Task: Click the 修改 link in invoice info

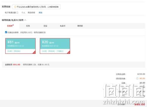Action: click(41, 13)
